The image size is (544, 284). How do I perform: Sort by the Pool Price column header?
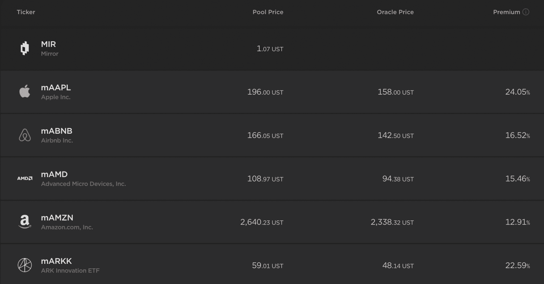pos(268,12)
